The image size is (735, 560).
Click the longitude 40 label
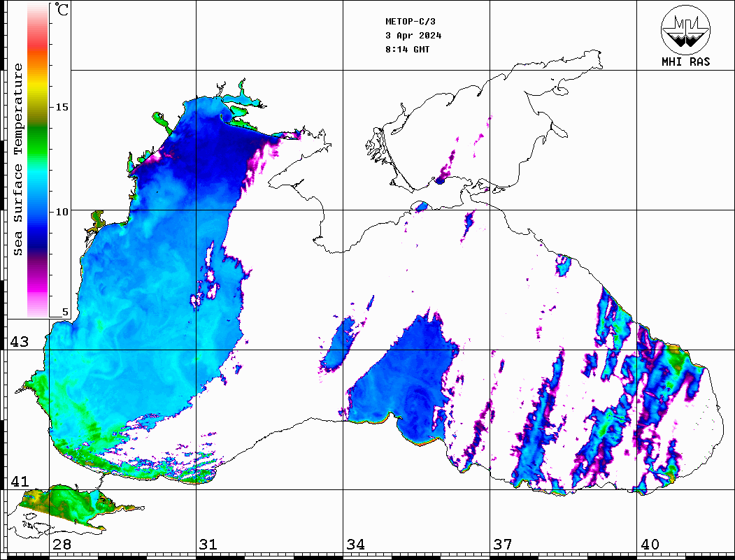pos(650,545)
